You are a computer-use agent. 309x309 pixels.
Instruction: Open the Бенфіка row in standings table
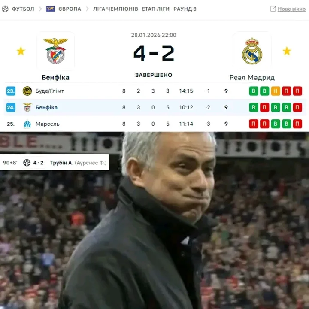pyautogui.click(x=154, y=107)
